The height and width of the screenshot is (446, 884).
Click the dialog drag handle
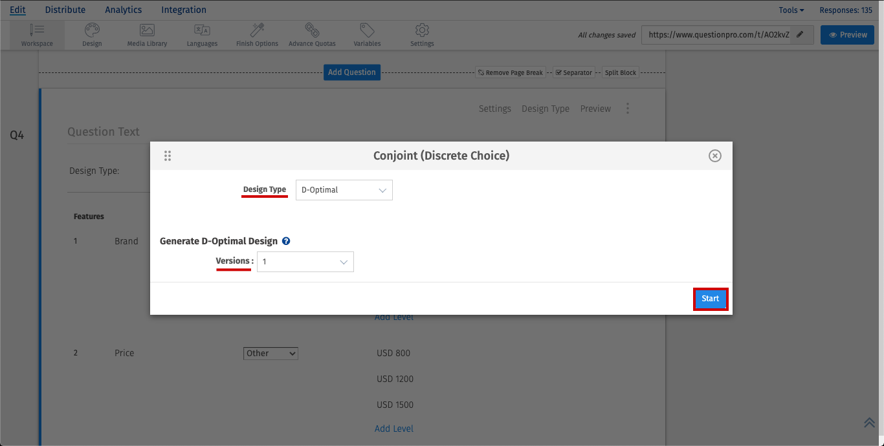point(168,156)
